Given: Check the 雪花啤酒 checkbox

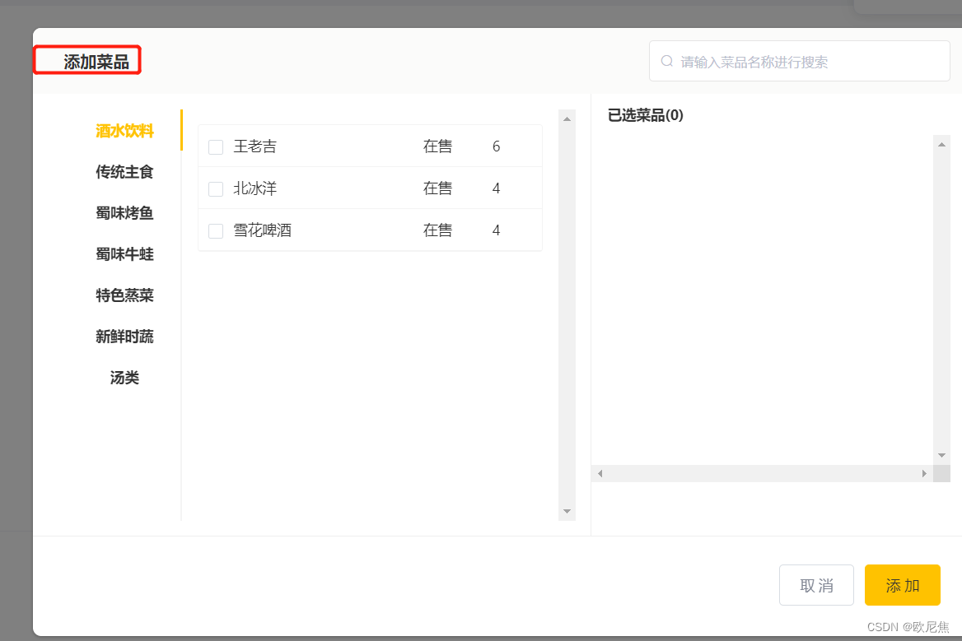Looking at the screenshot, I should point(215,230).
